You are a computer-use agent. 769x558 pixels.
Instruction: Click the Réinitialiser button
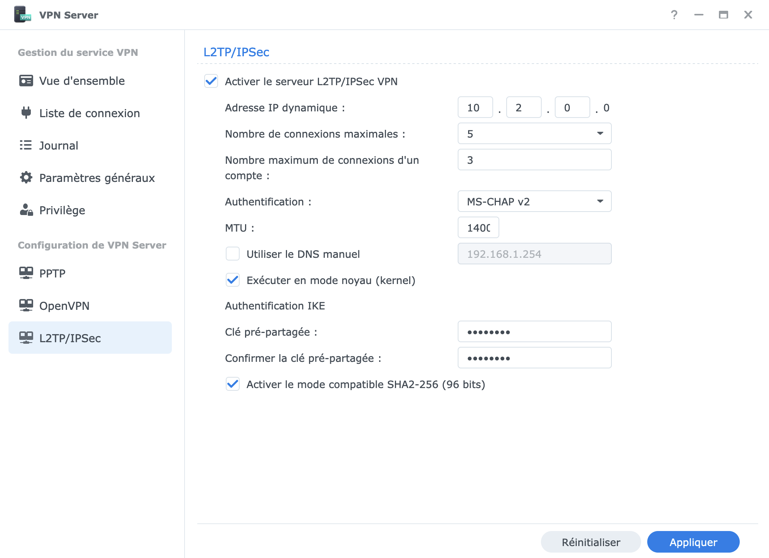click(x=591, y=542)
